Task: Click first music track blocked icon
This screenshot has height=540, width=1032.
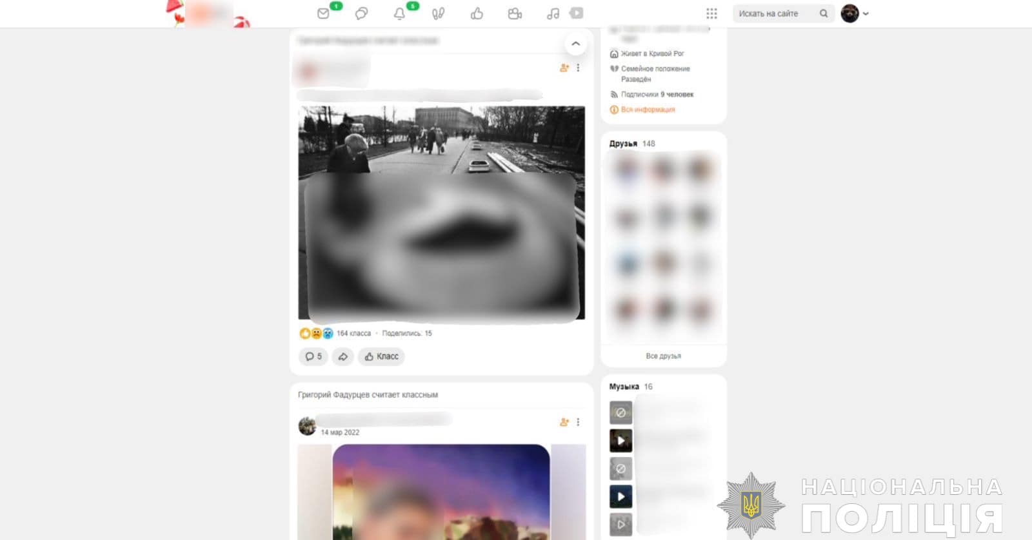Action: pos(620,412)
